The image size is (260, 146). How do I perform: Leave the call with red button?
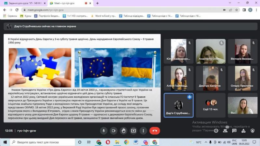pyautogui.click(x=155, y=131)
